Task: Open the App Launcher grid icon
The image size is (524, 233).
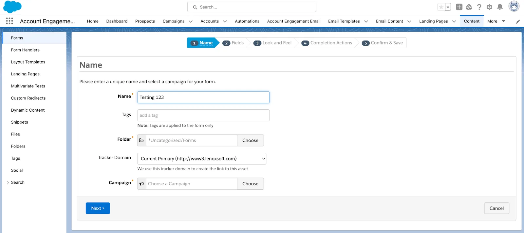Action: pos(9,21)
